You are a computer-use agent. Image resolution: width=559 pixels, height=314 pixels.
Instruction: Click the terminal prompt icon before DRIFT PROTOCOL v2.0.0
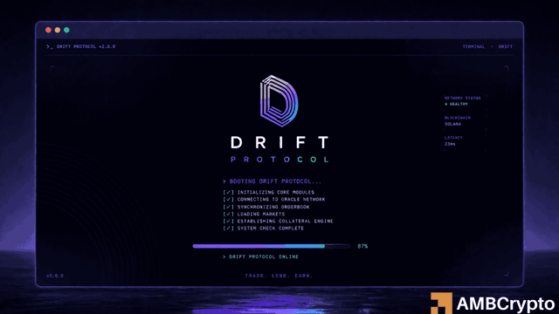[50, 46]
